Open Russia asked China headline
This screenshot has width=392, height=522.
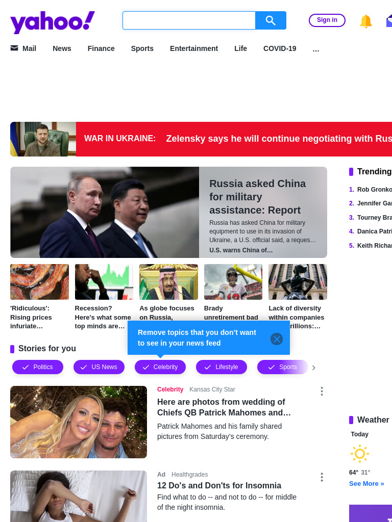coord(258,197)
